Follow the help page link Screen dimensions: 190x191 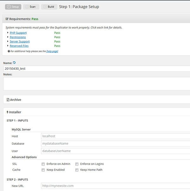coord(52,51)
